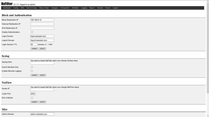Click the Block and Authentication heading
This screenshot has width=209, height=117.
tap(17, 15)
